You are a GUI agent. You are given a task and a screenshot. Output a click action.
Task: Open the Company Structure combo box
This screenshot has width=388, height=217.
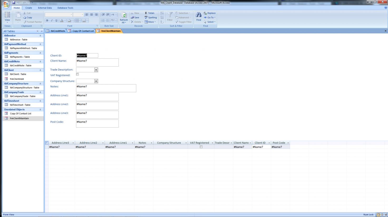tap(96, 81)
